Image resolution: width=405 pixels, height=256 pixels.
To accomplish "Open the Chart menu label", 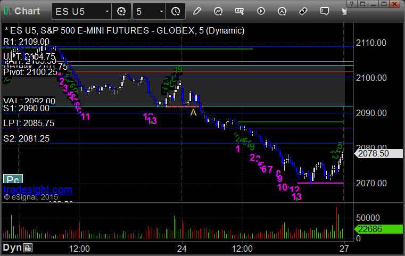I will (27, 11).
